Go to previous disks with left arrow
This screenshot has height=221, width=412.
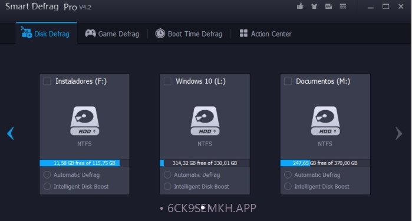(x=11, y=133)
